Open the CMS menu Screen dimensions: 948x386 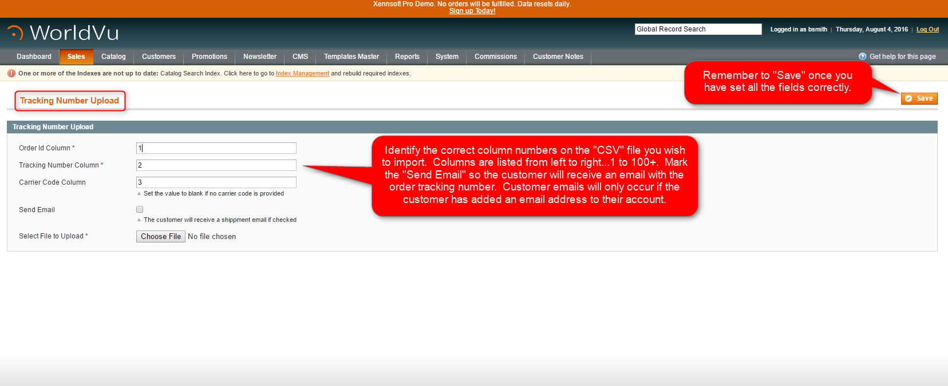(x=300, y=57)
